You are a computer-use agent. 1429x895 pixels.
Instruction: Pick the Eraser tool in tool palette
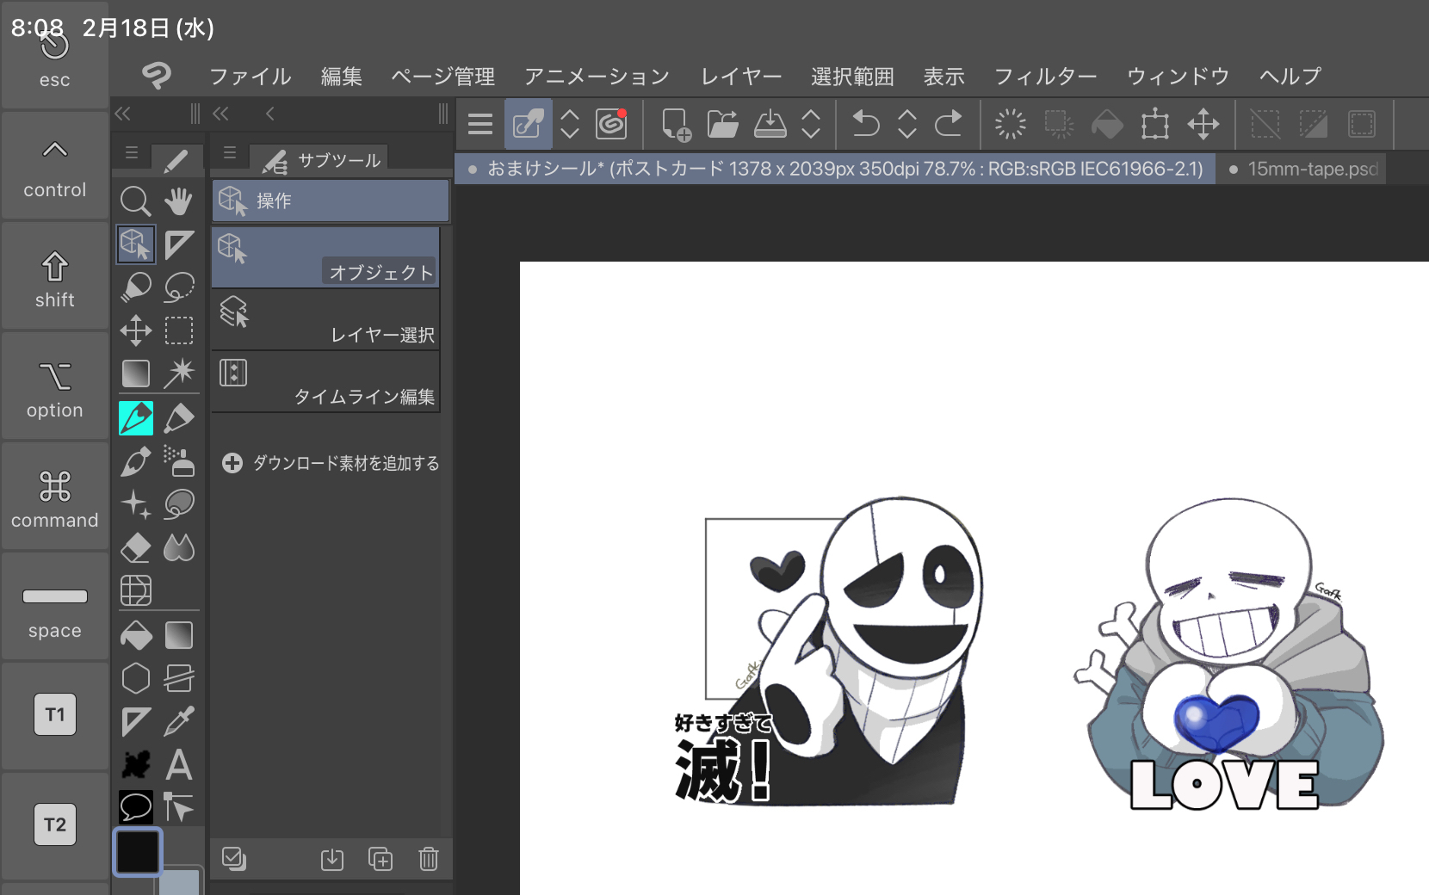pyautogui.click(x=135, y=548)
